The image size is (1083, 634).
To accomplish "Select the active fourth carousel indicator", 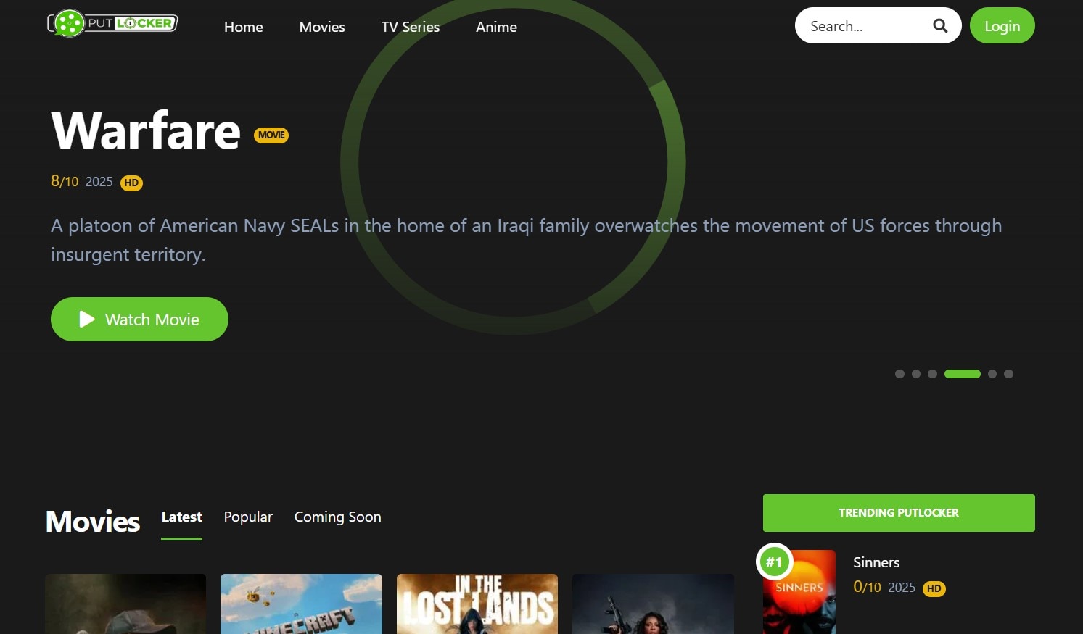I will (x=963, y=374).
